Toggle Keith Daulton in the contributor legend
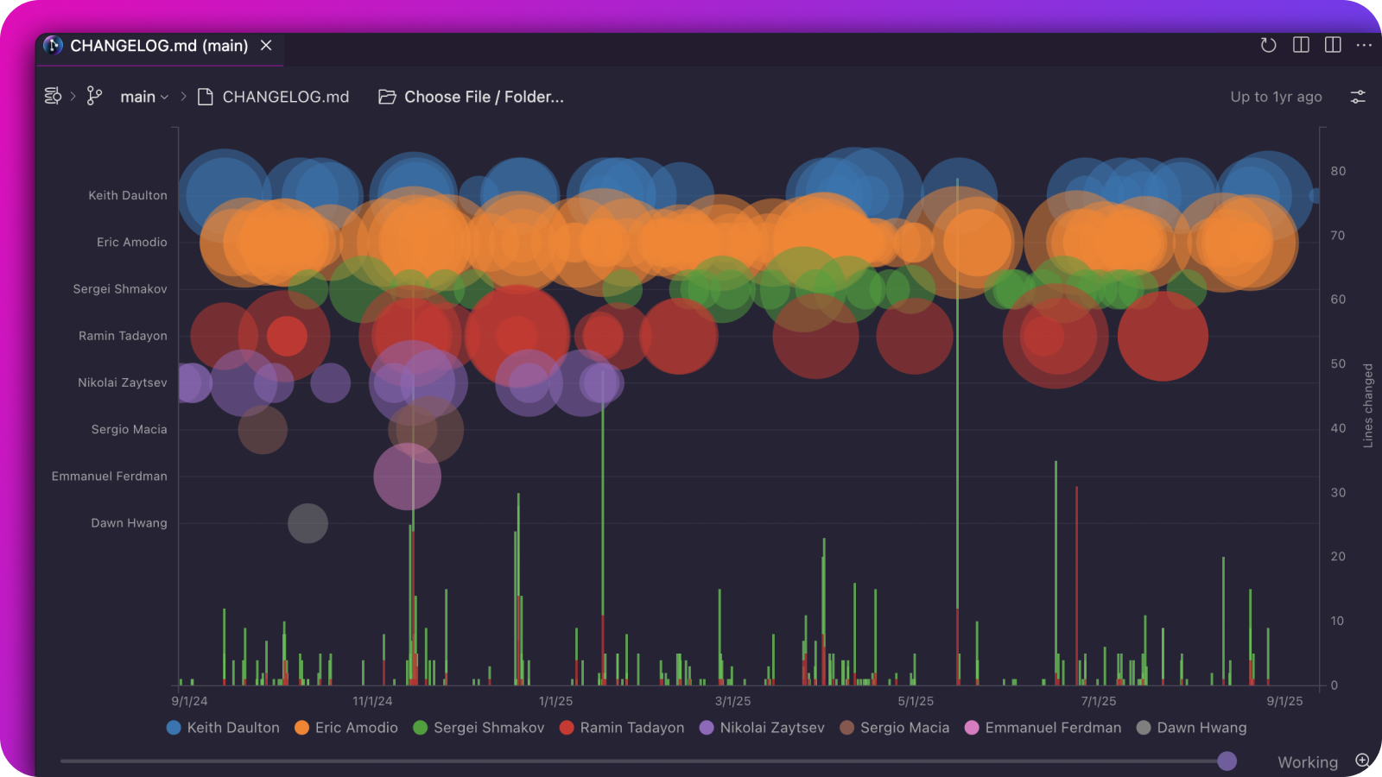This screenshot has width=1382, height=777. 222,728
